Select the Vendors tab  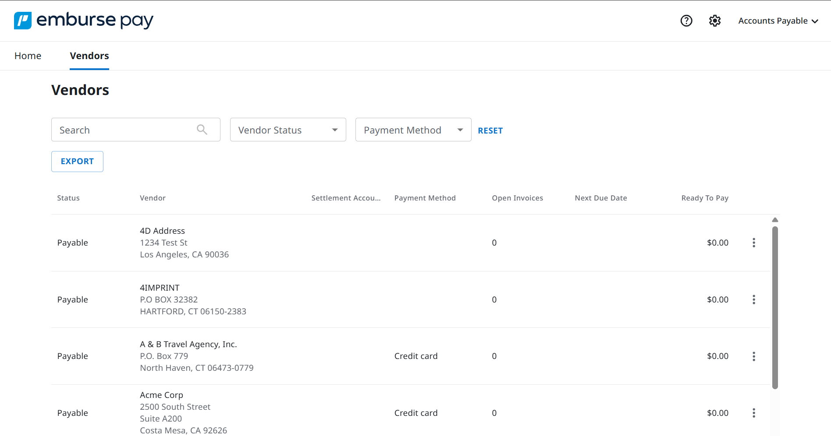(x=89, y=56)
